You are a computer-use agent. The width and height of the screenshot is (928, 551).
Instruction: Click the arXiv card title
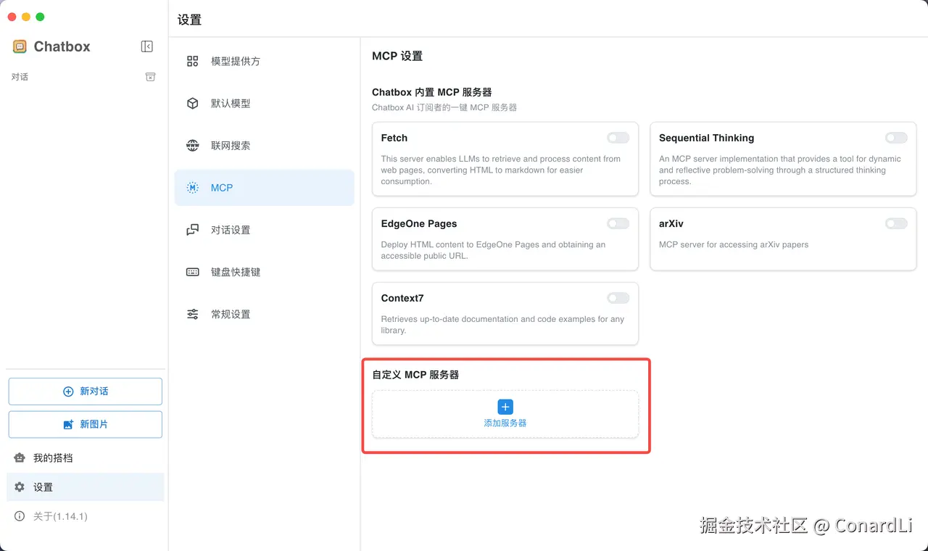(x=671, y=223)
